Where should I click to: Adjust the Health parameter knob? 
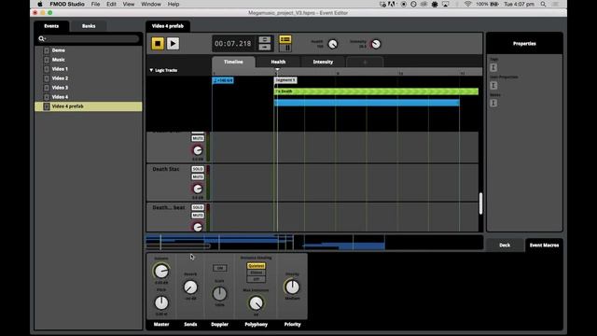click(332, 44)
